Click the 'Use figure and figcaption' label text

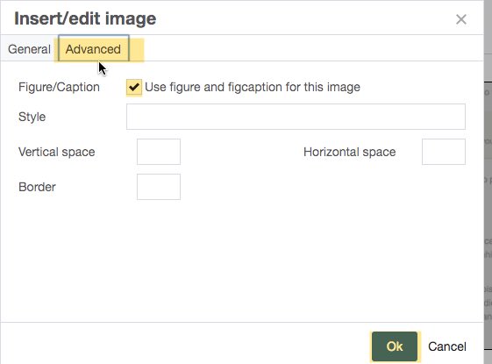point(253,87)
